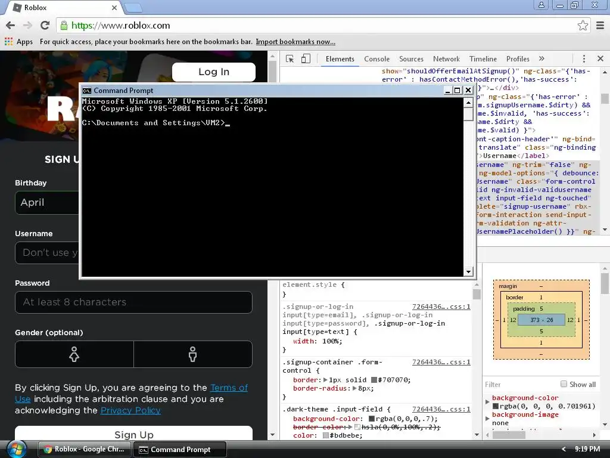This screenshot has width=610, height=458.
Task: Open the Timeline tab
Action: pyautogui.click(x=483, y=59)
